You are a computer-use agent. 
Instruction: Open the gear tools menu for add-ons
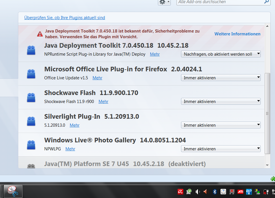pos(164,2)
